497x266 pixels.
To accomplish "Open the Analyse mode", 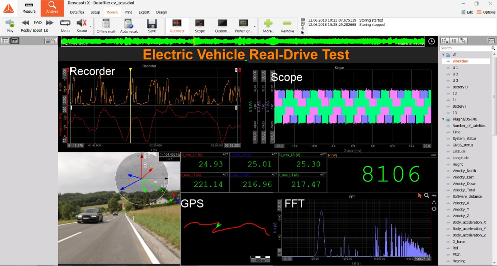I will pyautogui.click(x=52, y=8).
